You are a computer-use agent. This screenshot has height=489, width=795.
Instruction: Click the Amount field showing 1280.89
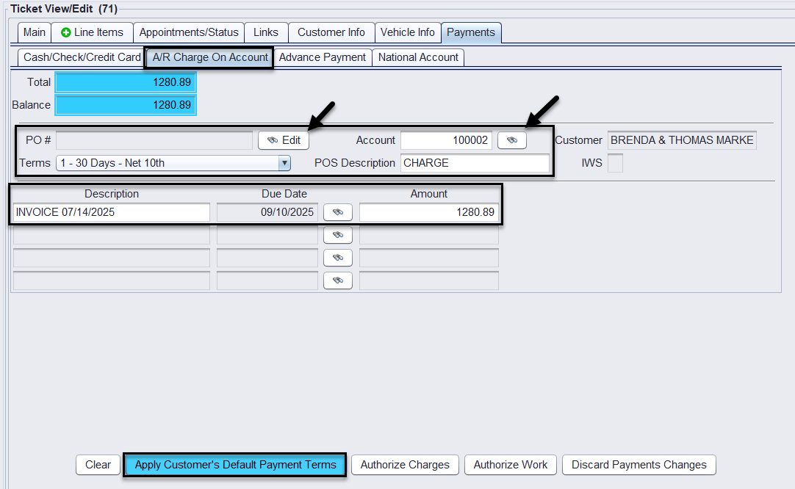(x=428, y=212)
